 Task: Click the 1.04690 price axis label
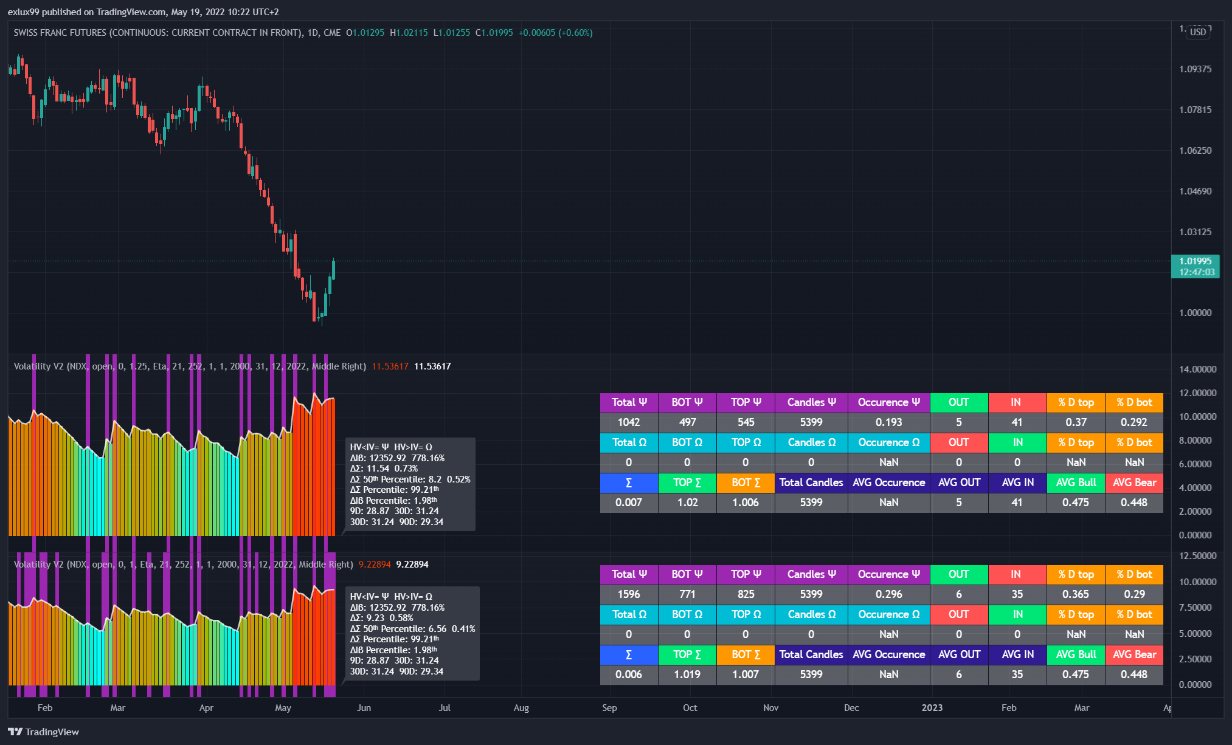1195,191
